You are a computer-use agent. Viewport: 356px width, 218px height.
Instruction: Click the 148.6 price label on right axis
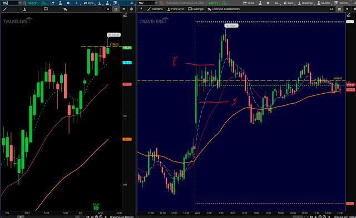(x=350, y=204)
